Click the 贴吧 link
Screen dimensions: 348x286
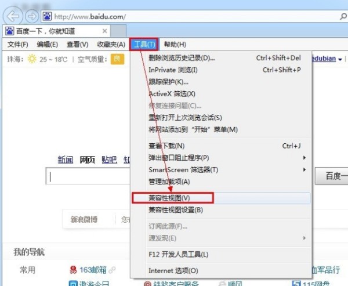109,160
